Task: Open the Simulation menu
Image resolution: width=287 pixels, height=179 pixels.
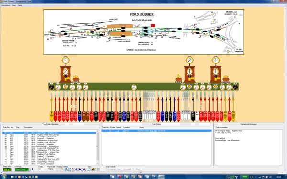Action: click(6, 5)
